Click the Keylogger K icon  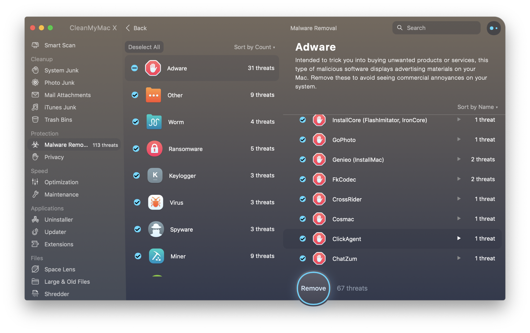[x=155, y=175]
